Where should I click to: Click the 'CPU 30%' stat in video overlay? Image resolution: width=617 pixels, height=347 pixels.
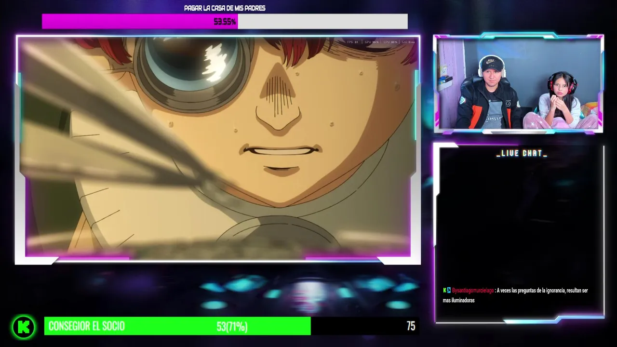[x=390, y=42]
